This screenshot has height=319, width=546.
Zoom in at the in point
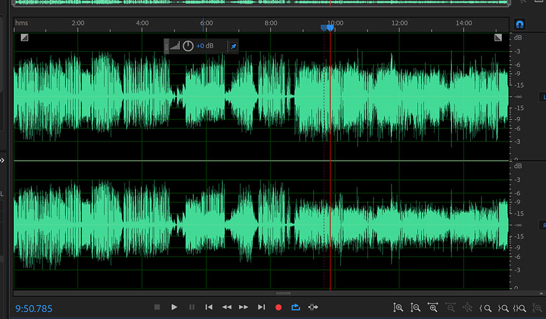tap(485, 308)
